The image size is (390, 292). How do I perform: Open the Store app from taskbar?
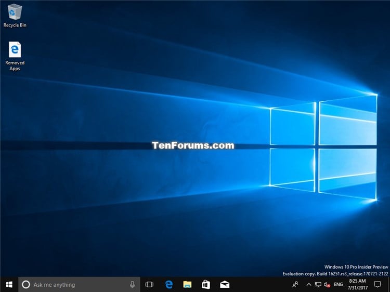(x=206, y=285)
